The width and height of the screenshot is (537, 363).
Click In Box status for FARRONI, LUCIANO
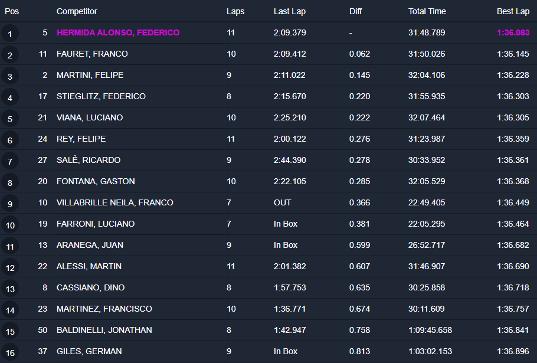point(285,224)
